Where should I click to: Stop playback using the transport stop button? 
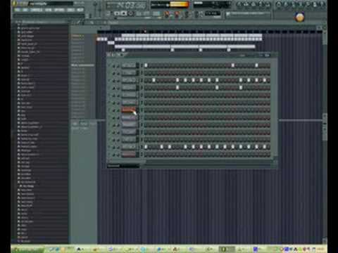[124, 13]
